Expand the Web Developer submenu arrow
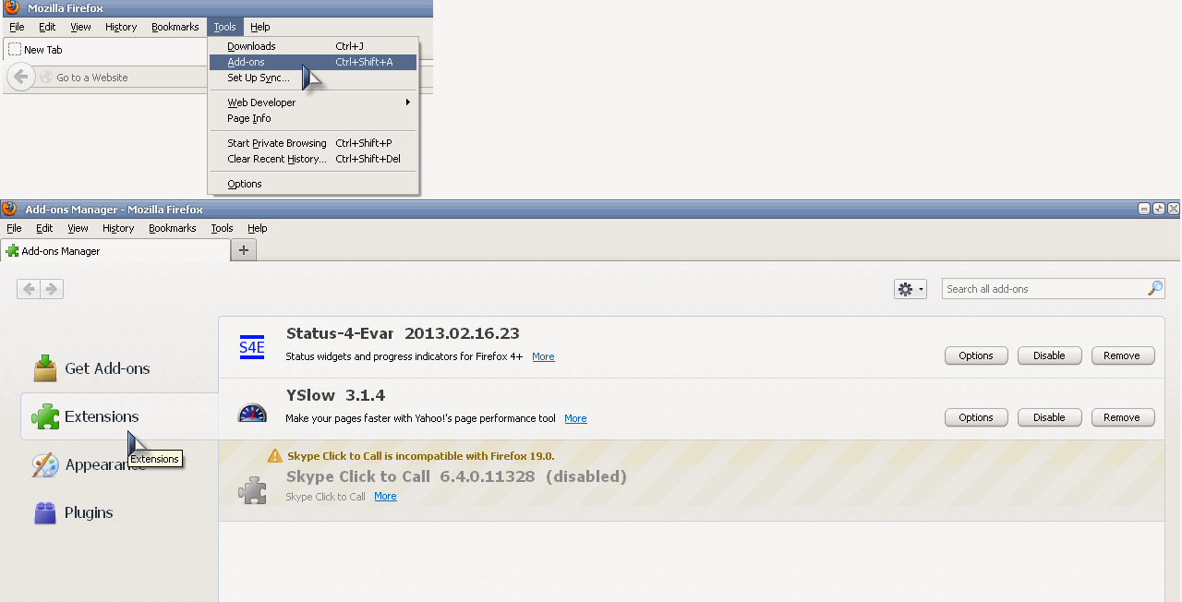Image resolution: width=1182 pixels, height=602 pixels. [x=407, y=102]
